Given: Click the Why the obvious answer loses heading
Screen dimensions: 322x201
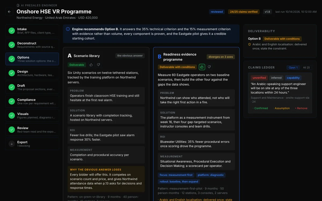Looking at the screenshot, I should coord(96,170).
